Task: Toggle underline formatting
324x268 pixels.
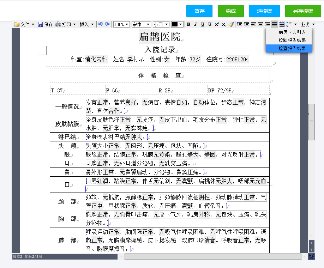Action: pyautogui.click(x=203, y=24)
